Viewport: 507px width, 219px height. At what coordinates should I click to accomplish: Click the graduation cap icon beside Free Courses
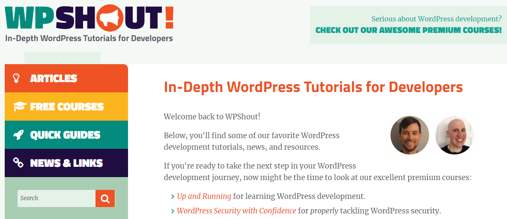click(20, 106)
